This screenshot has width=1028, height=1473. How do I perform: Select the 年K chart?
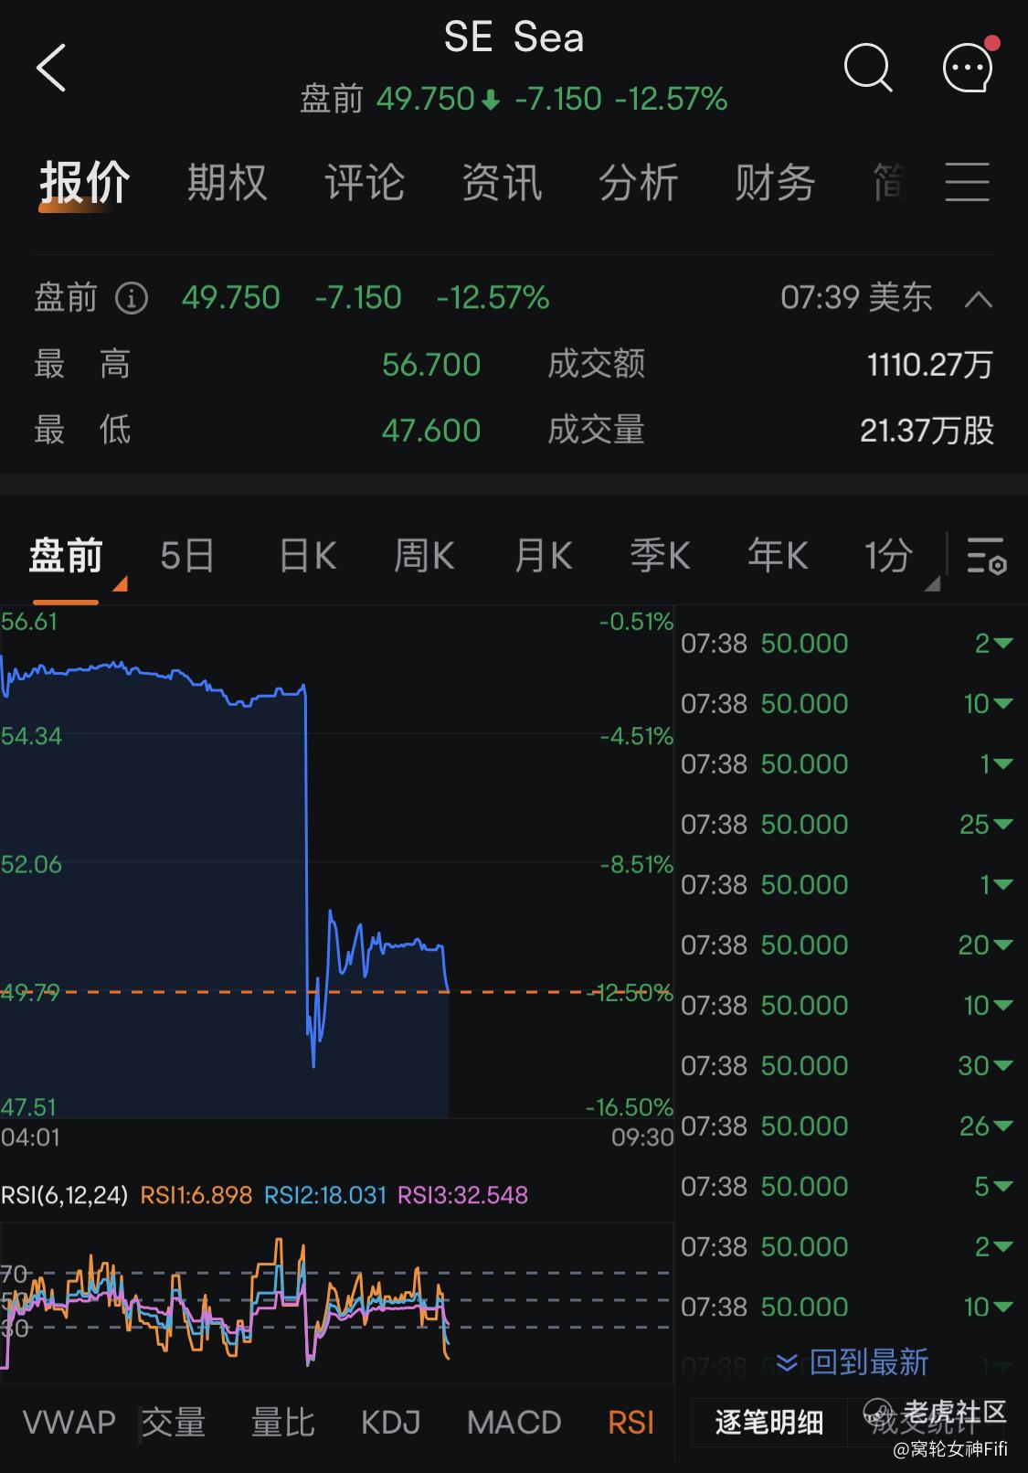(x=778, y=555)
